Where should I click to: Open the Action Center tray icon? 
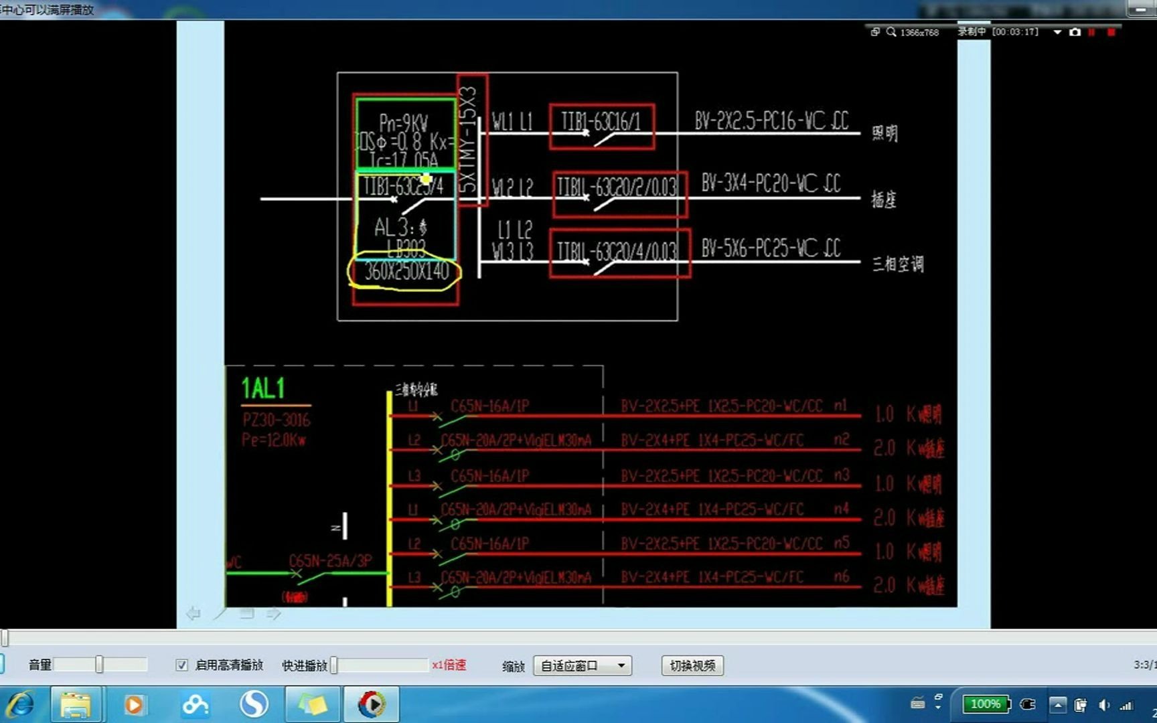pos(1081,704)
